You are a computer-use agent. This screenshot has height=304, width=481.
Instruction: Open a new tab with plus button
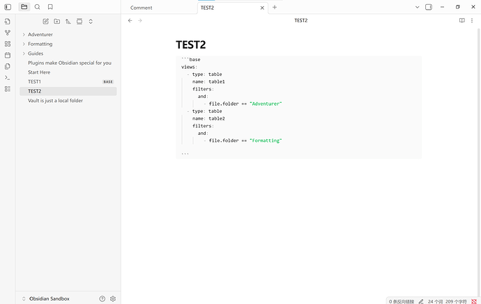275,7
